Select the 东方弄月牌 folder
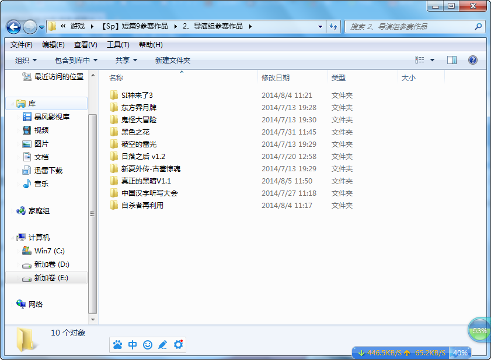 133,108
